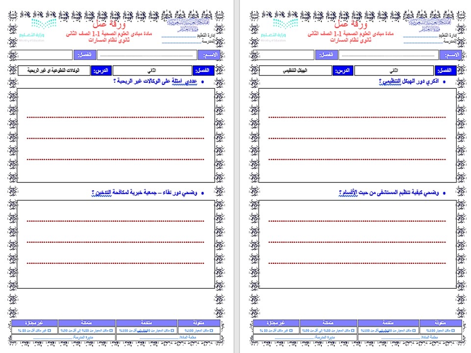Click the lesson name الوكالات التطوعية او غير الربحية
Viewport: 471px width, 353px height.
click(54, 71)
